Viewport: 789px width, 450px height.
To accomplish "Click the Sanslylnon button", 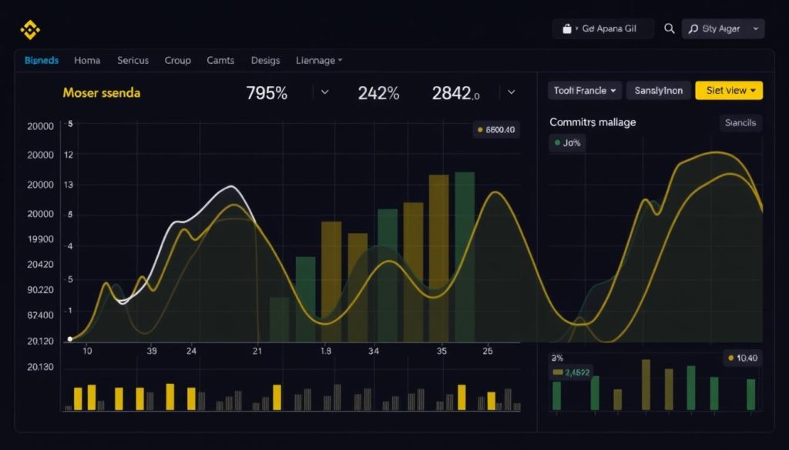I will click(x=659, y=91).
